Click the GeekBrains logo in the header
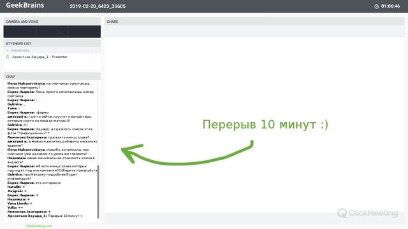 pyautogui.click(x=25, y=5)
